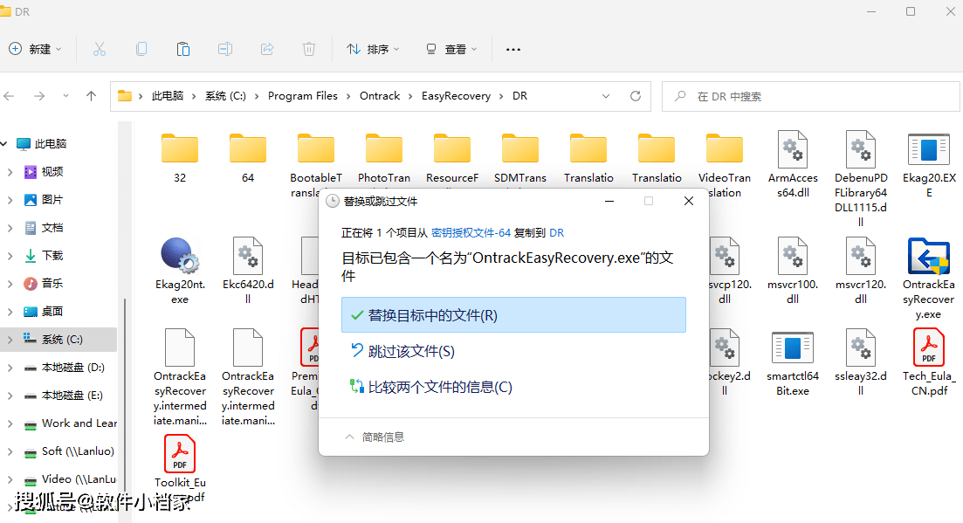Expand the 下载 tree node

click(x=10, y=255)
